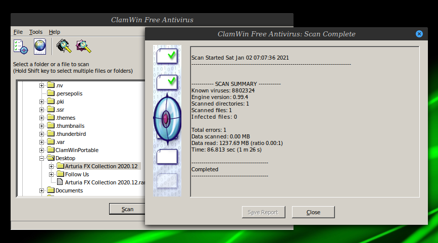Select the .themes folder icon
Viewport: 438px width, 243px height.
pos(51,117)
